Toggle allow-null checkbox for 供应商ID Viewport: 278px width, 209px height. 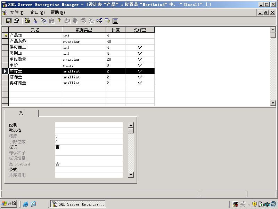pos(140,47)
